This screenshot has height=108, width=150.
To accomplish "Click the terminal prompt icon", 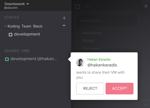I will coord(146,105).
